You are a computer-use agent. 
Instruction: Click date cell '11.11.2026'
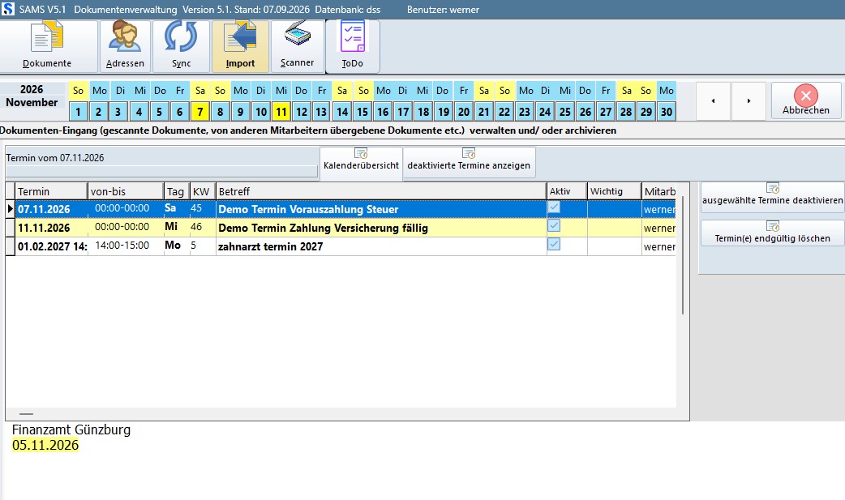coord(52,228)
